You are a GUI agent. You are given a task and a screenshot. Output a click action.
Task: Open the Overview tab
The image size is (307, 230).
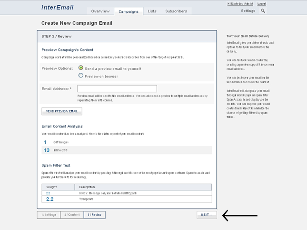click(x=100, y=11)
